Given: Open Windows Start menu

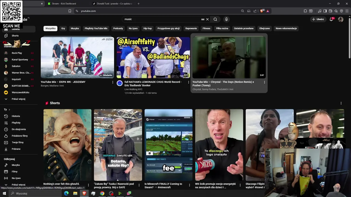Looking at the screenshot, I should [x=4, y=193].
